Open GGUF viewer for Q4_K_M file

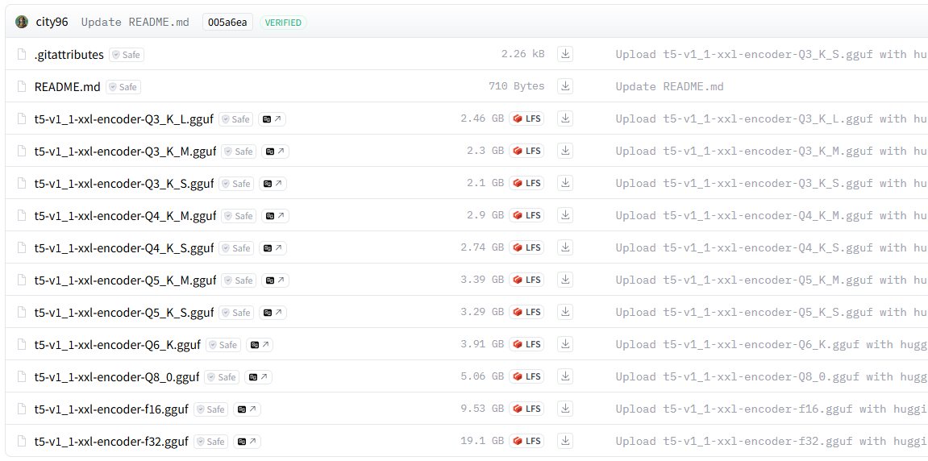(275, 216)
